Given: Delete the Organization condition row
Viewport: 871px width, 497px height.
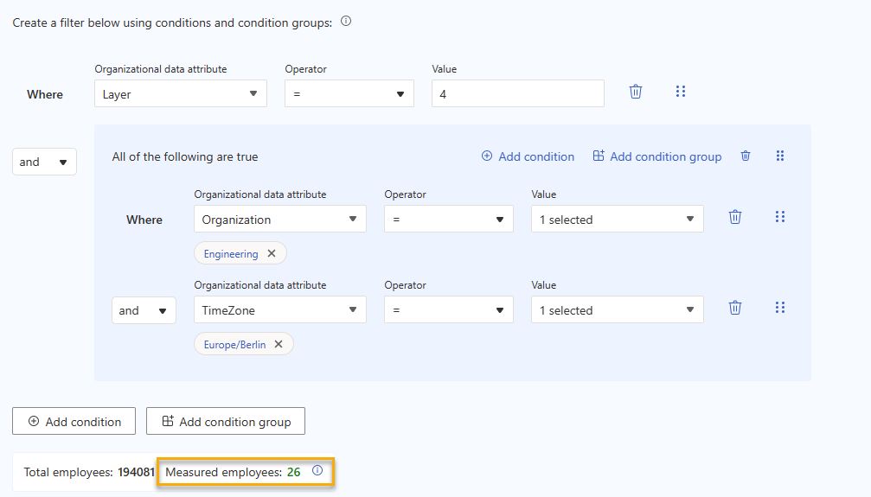Looking at the screenshot, I should coord(735,218).
